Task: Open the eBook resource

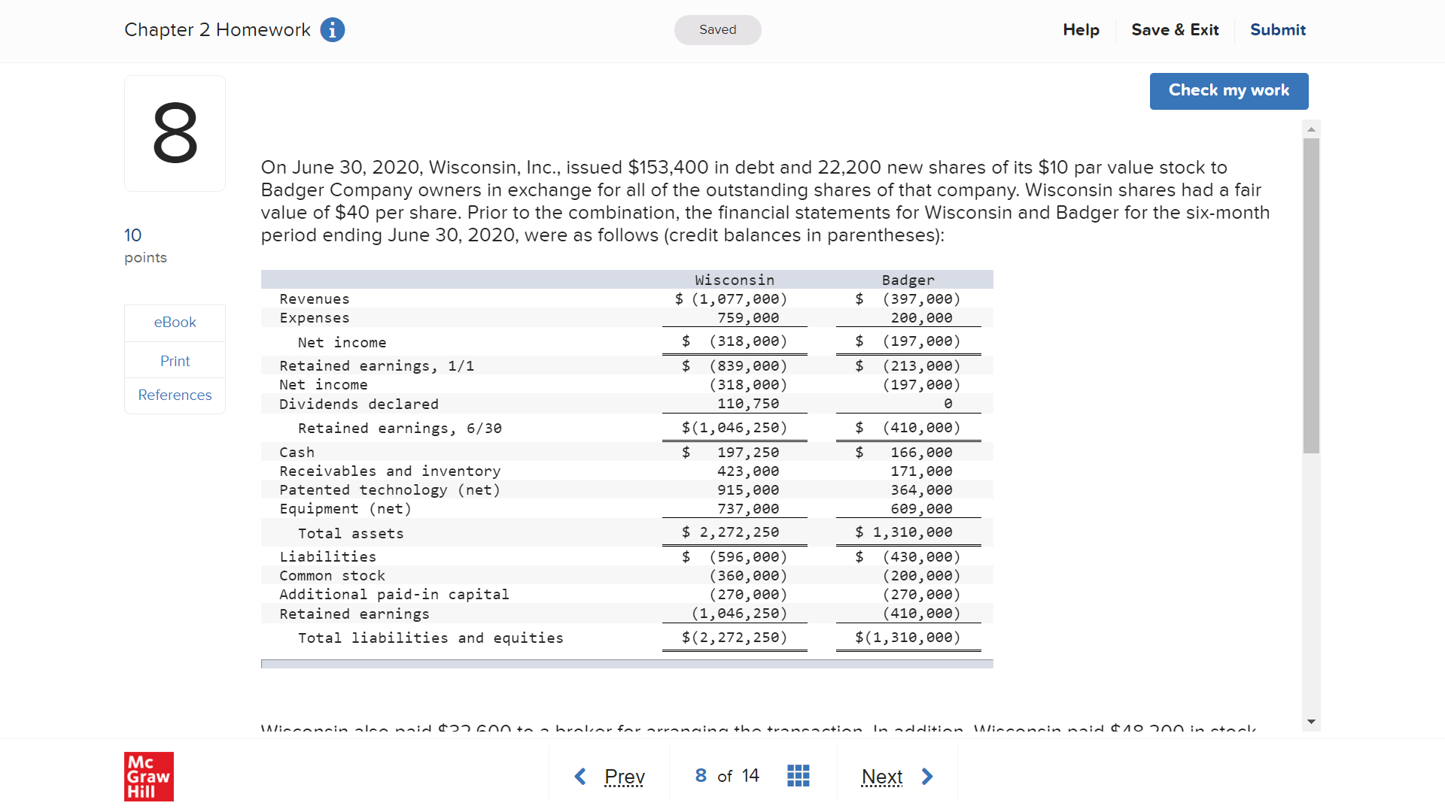Action: (x=175, y=322)
